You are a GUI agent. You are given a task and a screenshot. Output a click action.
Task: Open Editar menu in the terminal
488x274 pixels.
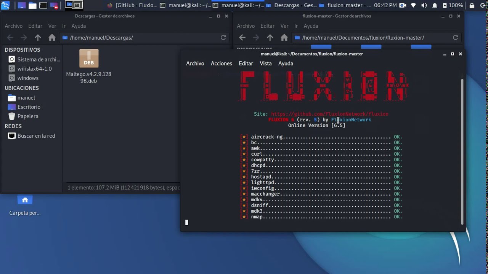tap(246, 64)
